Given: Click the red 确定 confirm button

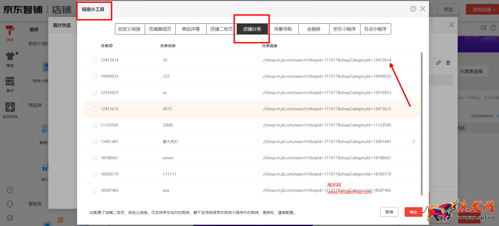Looking at the screenshot, I should pos(414,212).
